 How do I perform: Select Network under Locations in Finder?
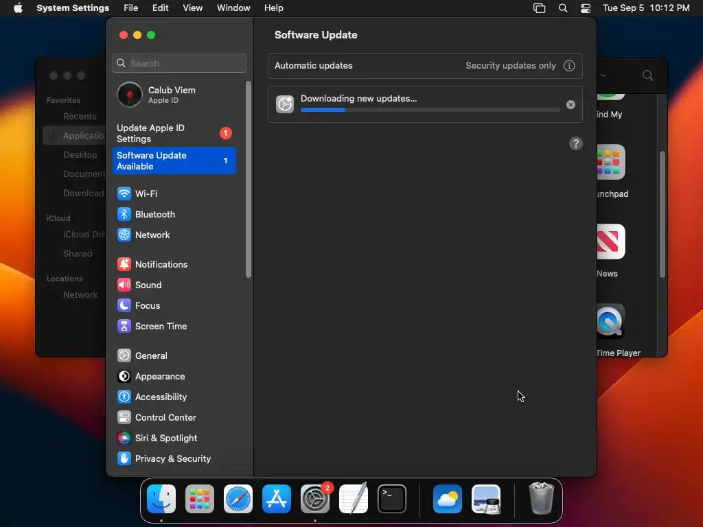coord(80,295)
